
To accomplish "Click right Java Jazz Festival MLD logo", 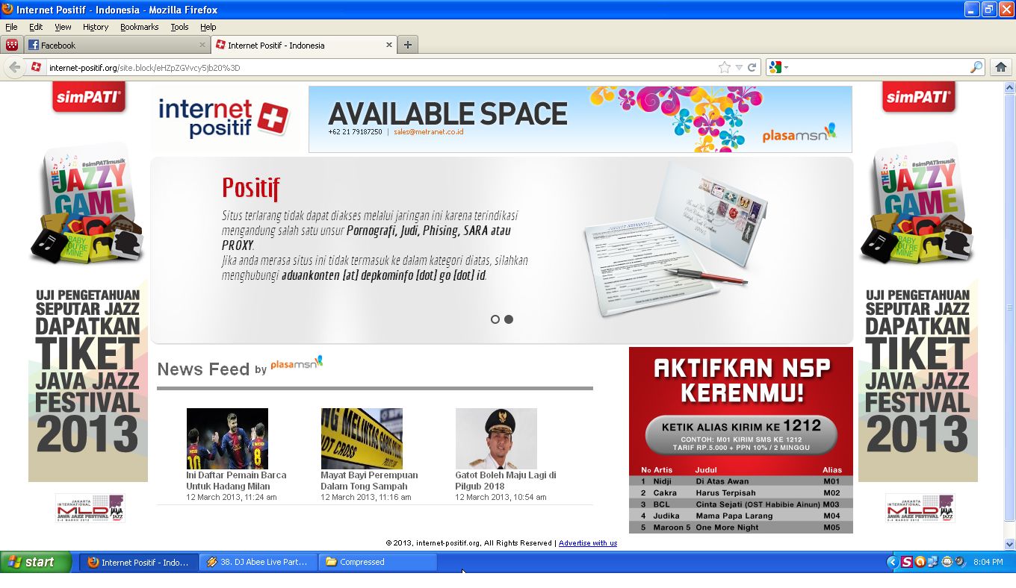I will tap(920, 507).
